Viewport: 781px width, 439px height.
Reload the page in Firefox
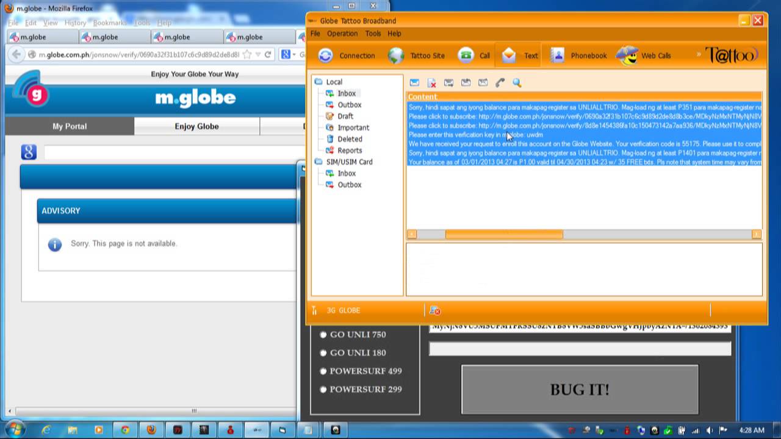click(x=268, y=54)
